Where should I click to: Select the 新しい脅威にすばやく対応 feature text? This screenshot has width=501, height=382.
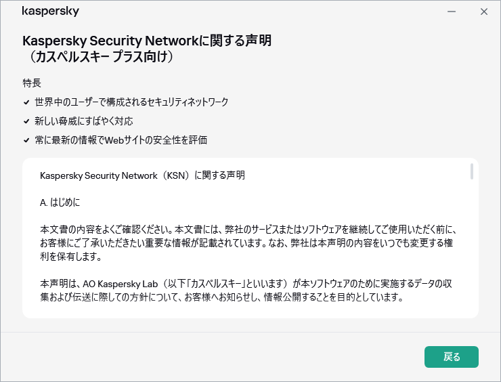(x=83, y=121)
